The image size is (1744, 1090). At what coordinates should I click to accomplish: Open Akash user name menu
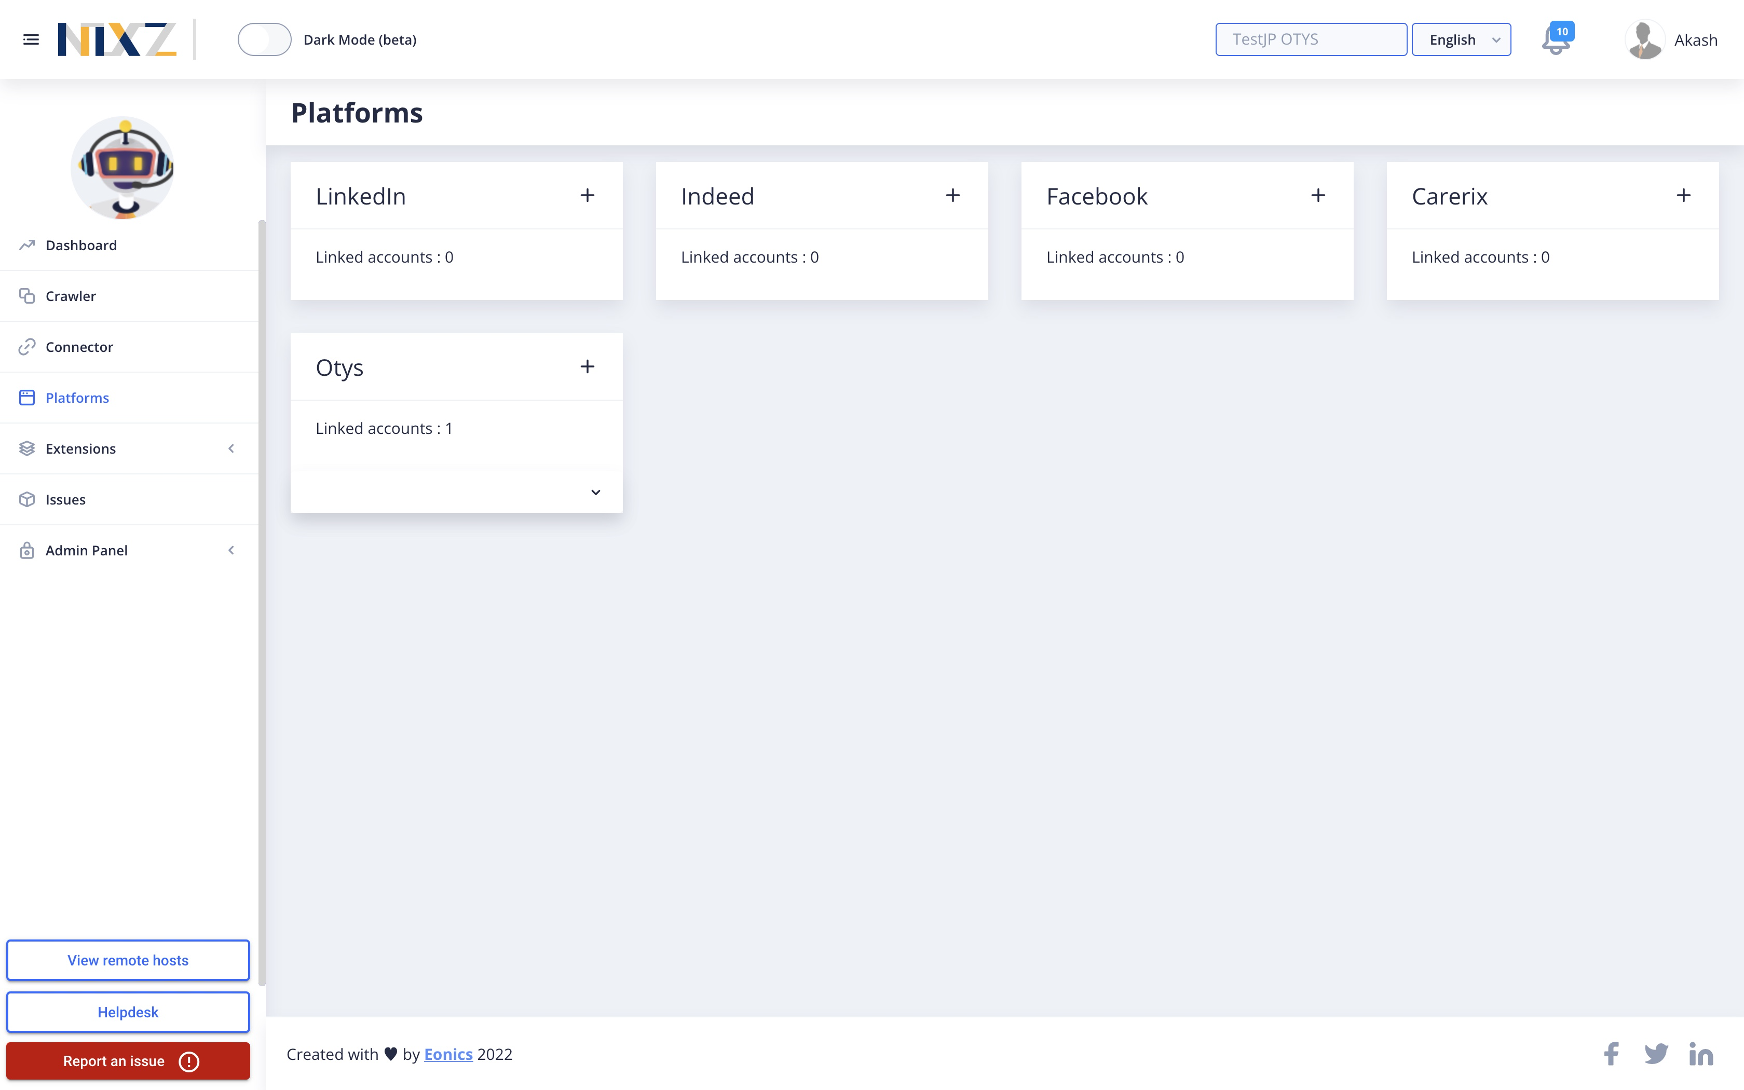(x=1696, y=40)
